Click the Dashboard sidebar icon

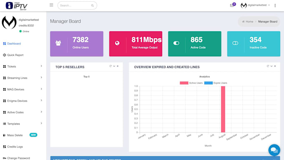click(4, 43)
